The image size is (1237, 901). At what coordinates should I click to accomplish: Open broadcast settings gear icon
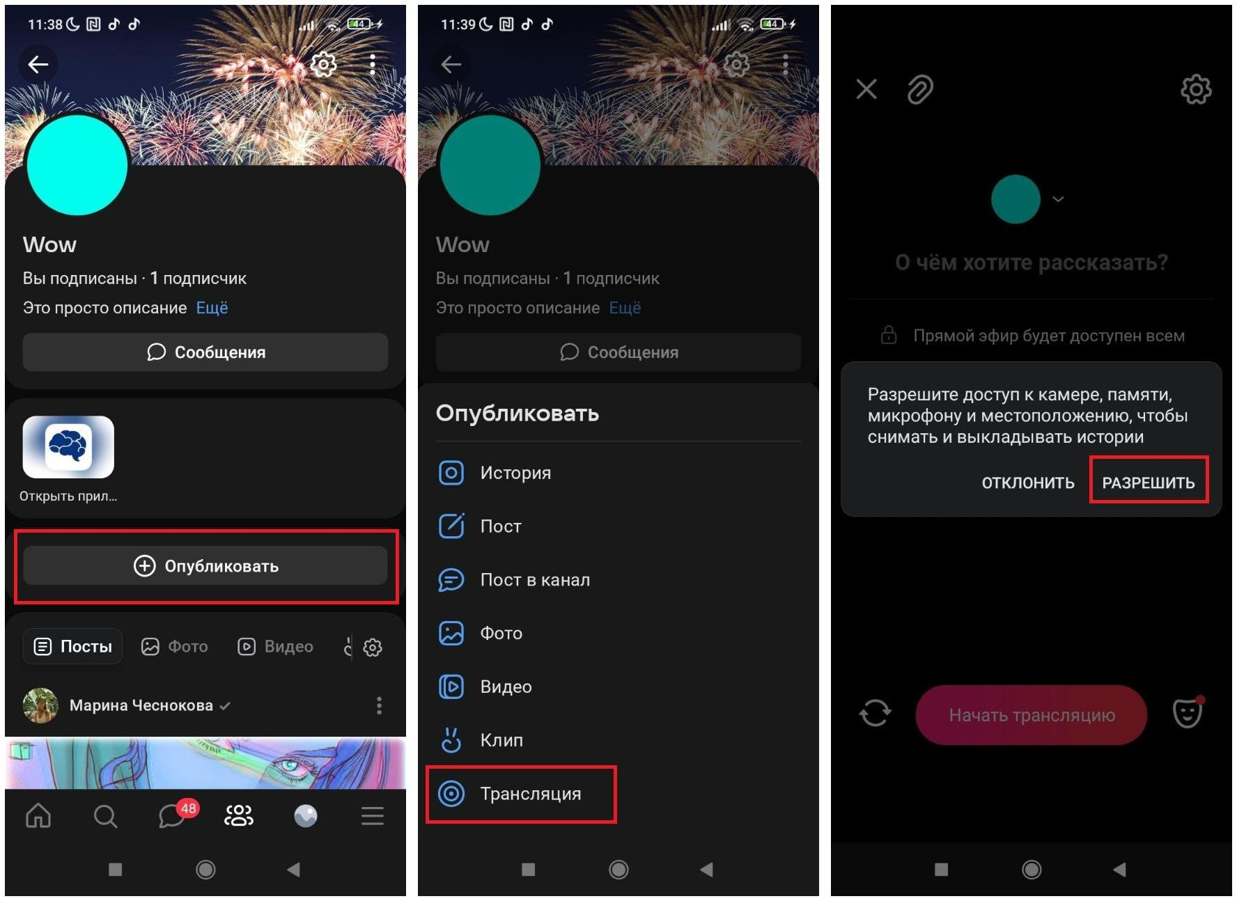click(1196, 89)
